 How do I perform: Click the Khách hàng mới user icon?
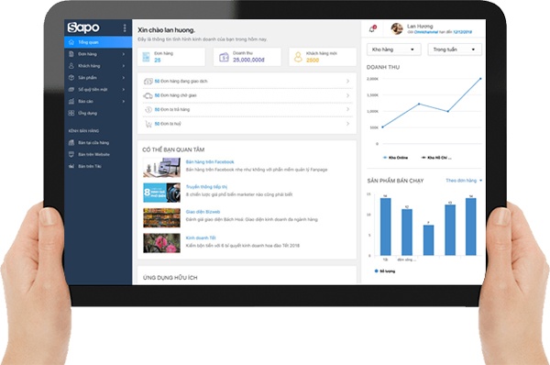[x=298, y=57]
